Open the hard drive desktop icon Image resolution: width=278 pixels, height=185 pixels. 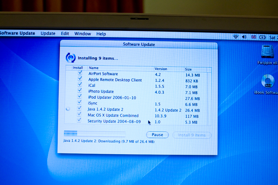pos(267,52)
